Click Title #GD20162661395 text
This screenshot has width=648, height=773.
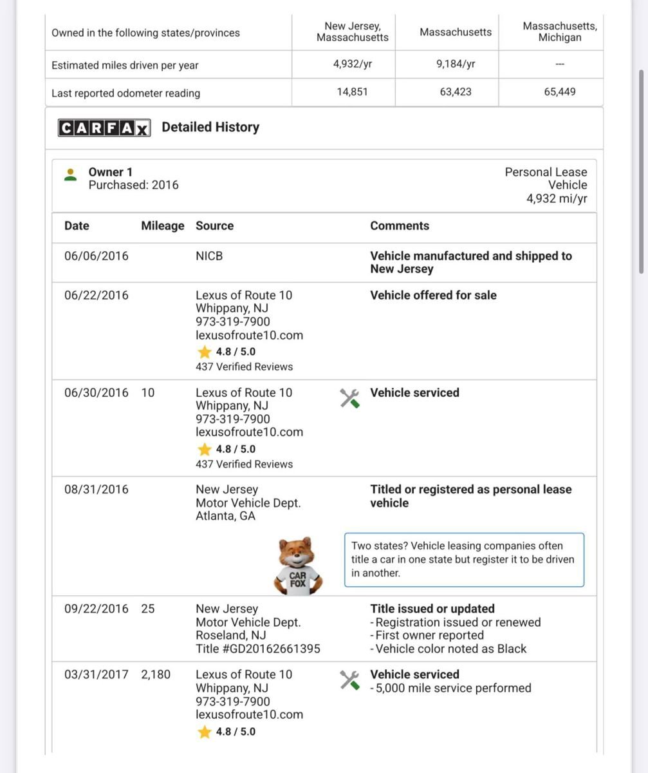(x=257, y=649)
